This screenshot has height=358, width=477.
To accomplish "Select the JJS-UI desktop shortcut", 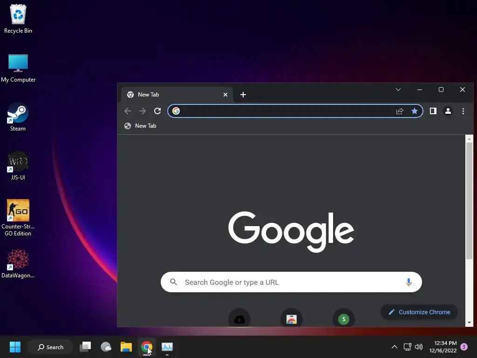I will click(18, 166).
